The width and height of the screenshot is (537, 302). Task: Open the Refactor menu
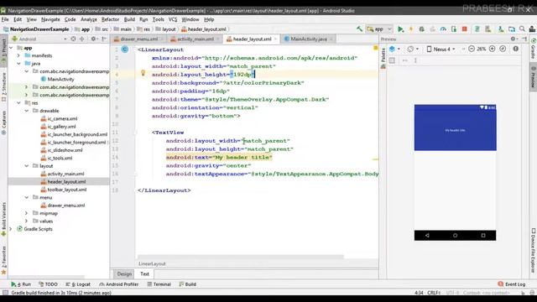[x=110, y=19]
